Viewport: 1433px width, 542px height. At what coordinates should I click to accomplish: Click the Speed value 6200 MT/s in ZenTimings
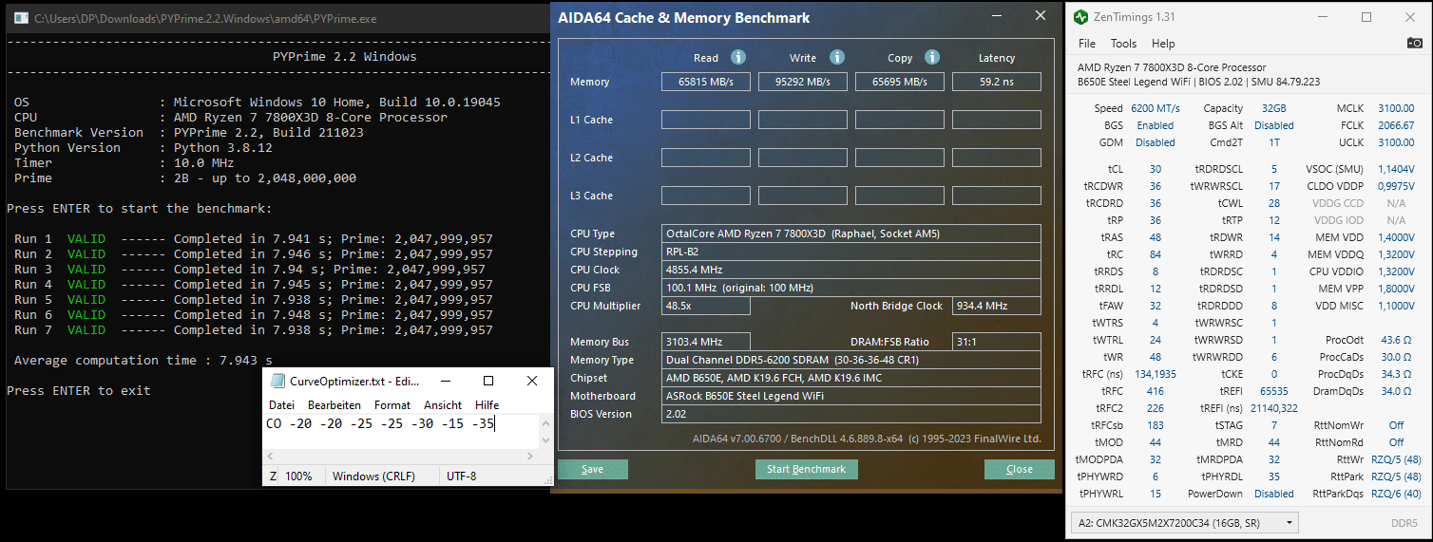coord(1156,109)
